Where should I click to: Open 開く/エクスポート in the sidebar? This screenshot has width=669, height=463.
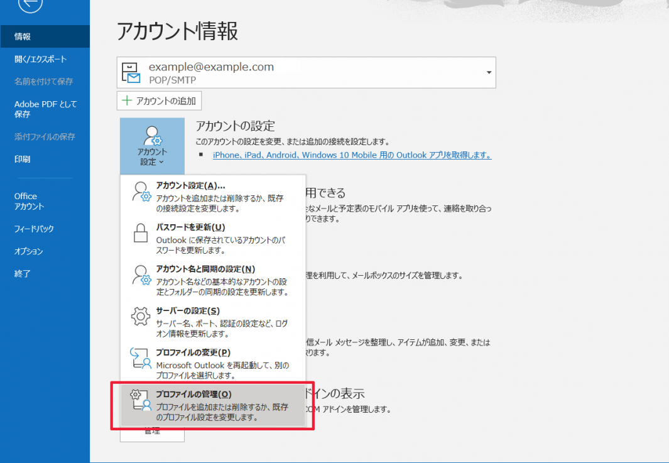(40, 59)
